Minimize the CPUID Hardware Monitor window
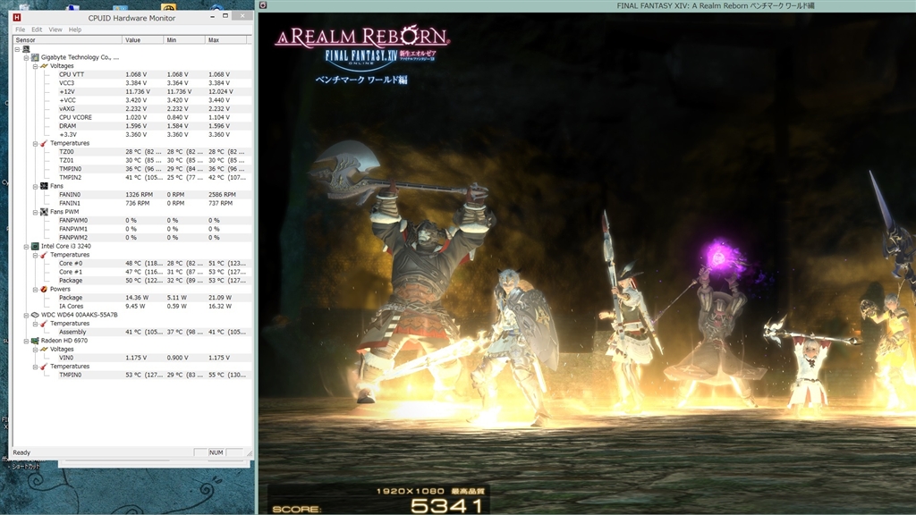916x515 pixels. (212, 16)
